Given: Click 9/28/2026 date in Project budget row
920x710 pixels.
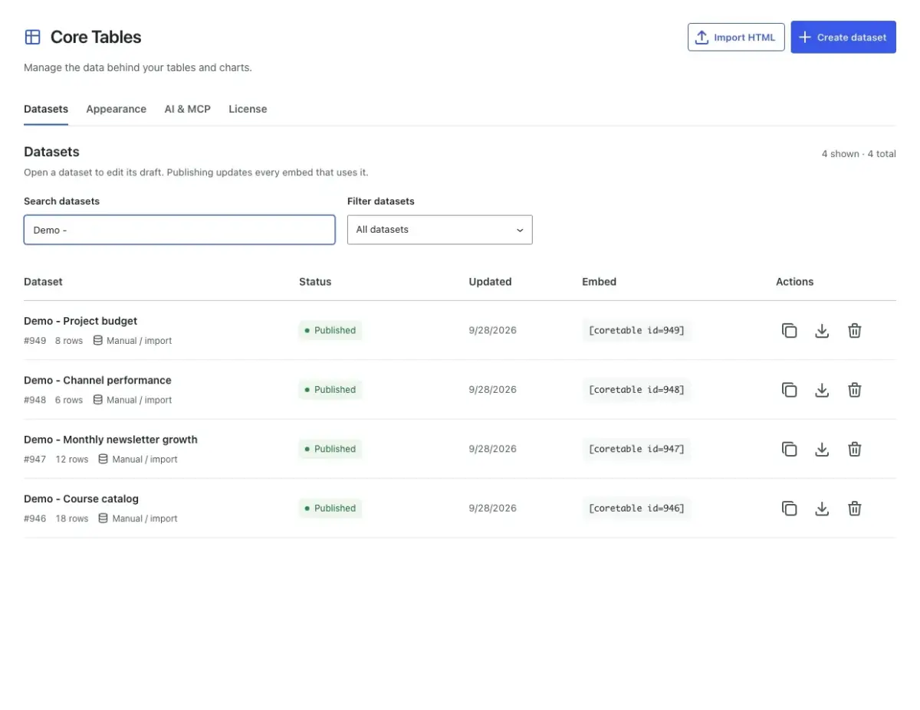Looking at the screenshot, I should click(x=493, y=330).
